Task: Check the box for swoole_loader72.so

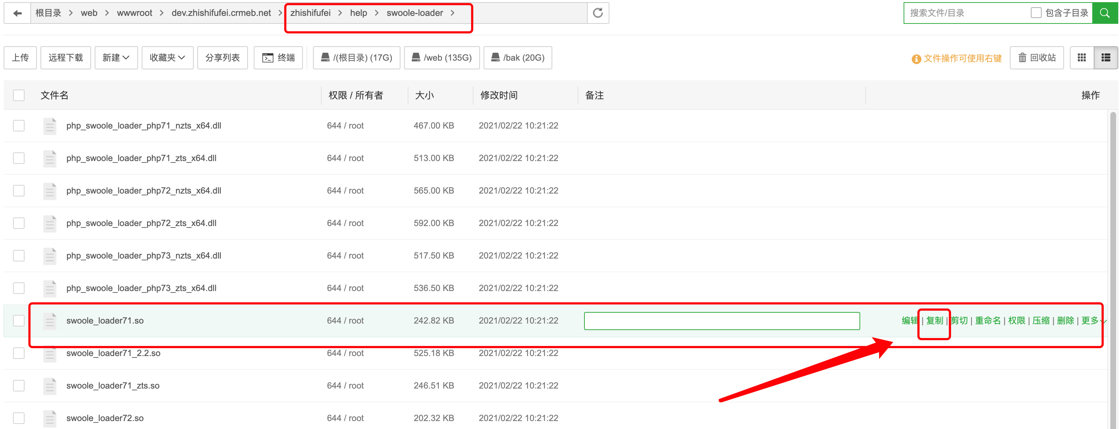Action: click(x=19, y=418)
